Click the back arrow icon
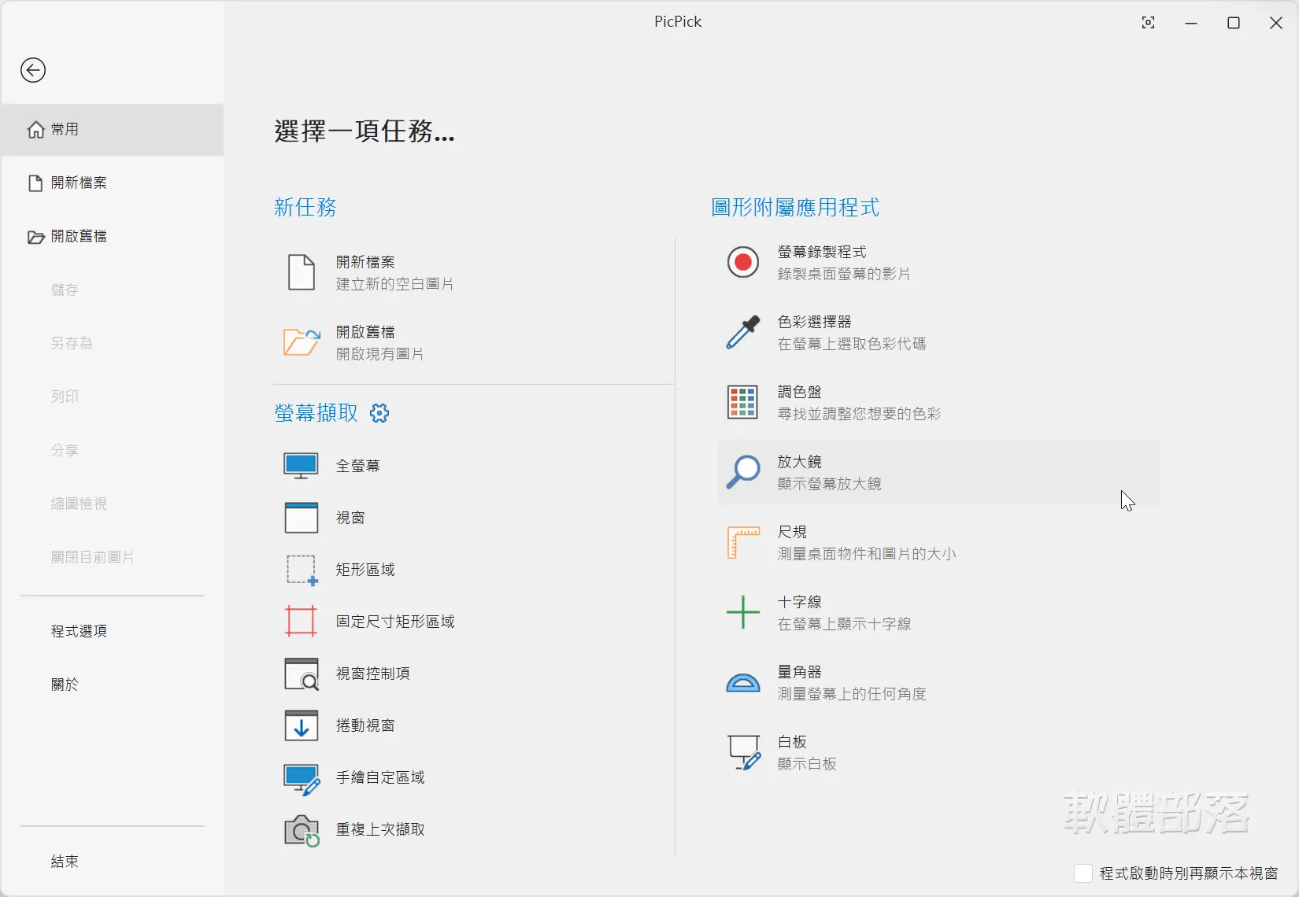Image resolution: width=1299 pixels, height=897 pixels. [x=33, y=70]
